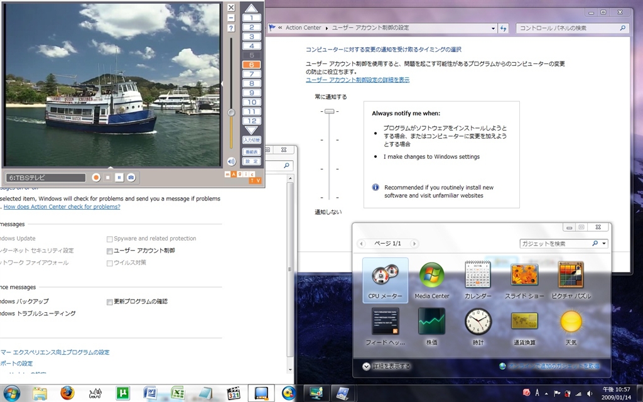This screenshot has height=402, width=643.
Task: Open µTorrent from the taskbar
Action: [x=122, y=393]
